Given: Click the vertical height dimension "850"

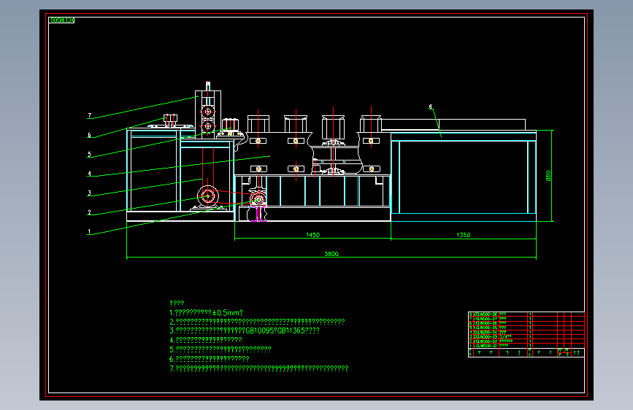Looking at the screenshot, I should [x=548, y=176].
